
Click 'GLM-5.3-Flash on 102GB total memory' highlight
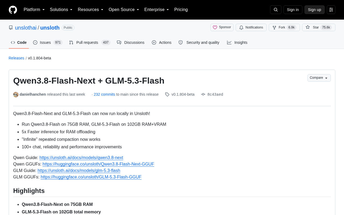pos(61,212)
